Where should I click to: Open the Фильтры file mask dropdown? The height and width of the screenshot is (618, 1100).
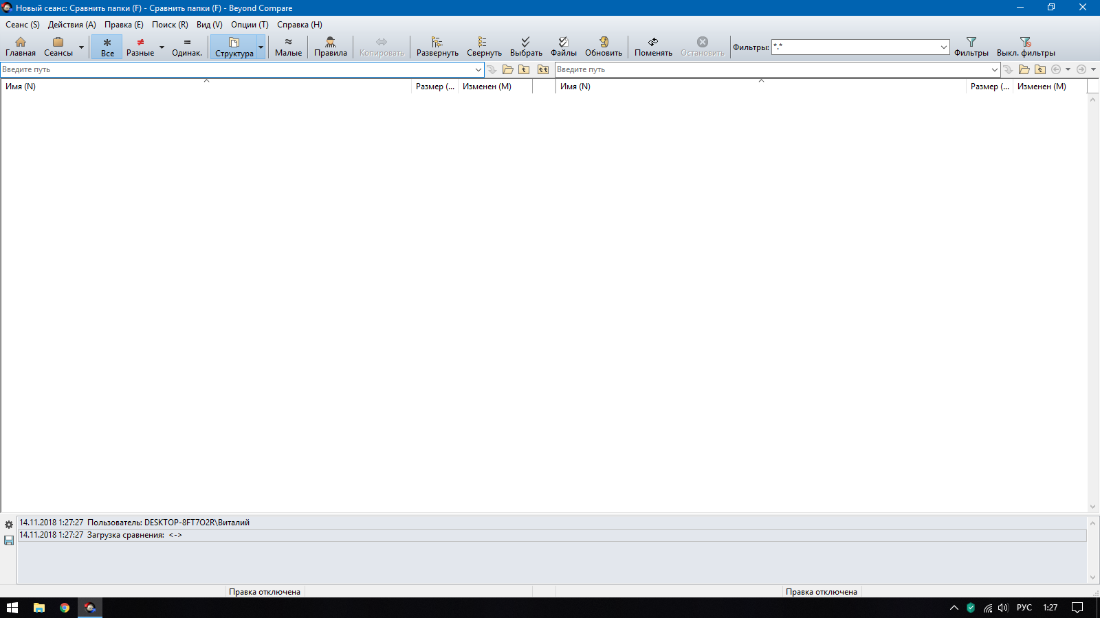943,47
